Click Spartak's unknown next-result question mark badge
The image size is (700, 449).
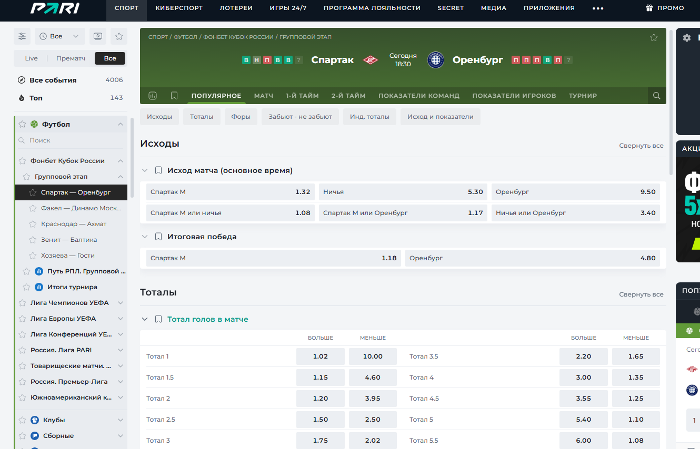point(299,60)
